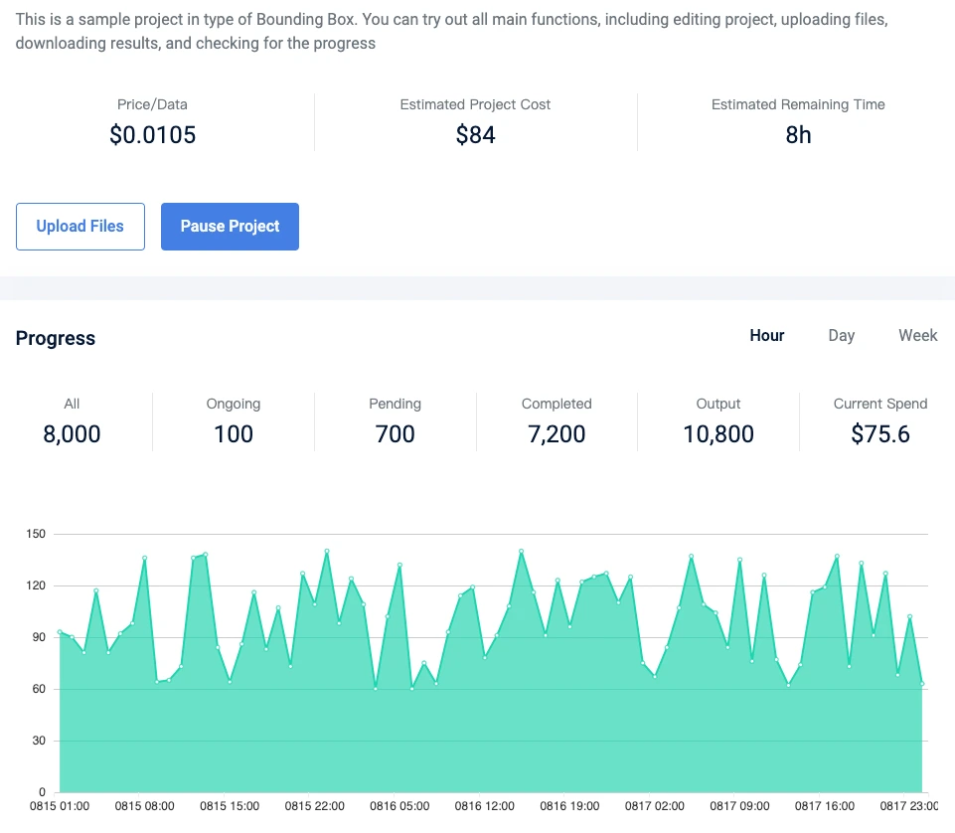Click the Current Spend $75.6 value
The width and height of the screenshot is (955, 833).
click(x=880, y=434)
